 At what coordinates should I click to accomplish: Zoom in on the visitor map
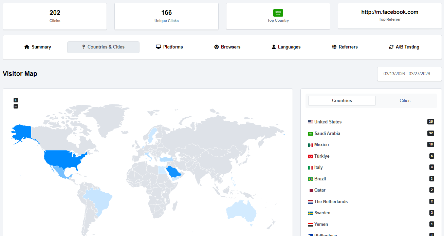click(x=16, y=100)
